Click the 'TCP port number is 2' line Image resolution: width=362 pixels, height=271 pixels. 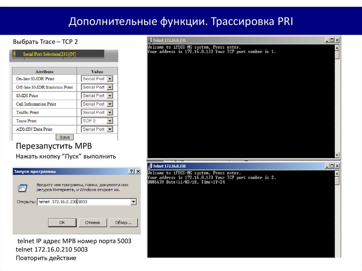pos(212,177)
